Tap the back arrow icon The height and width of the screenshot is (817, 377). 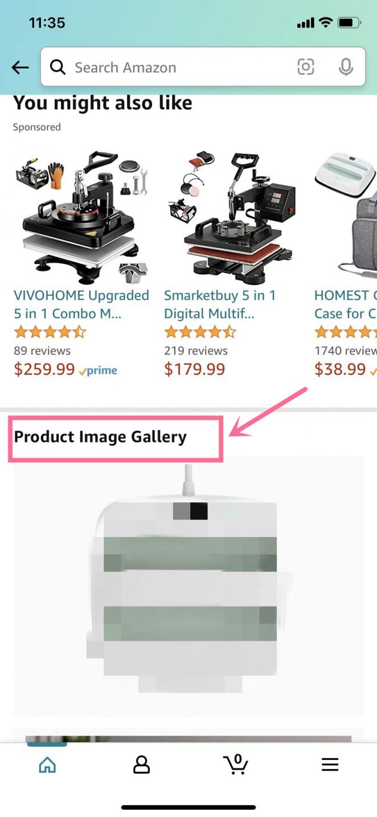pos(21,68)
